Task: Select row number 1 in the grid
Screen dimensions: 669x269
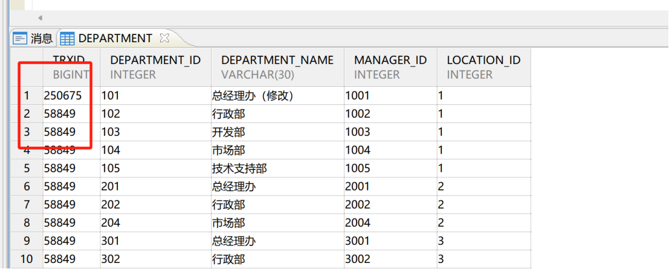Action: [27, 95]
